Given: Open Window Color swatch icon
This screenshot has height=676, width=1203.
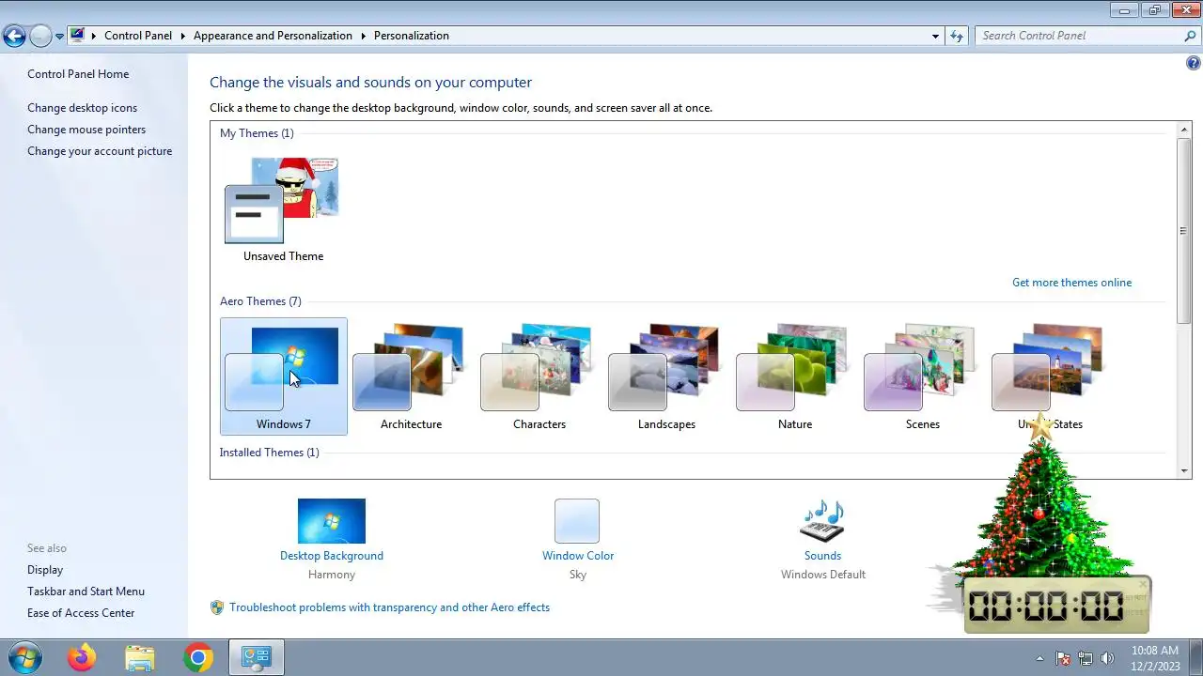Looking at the screenshot, I should point(577,521).
